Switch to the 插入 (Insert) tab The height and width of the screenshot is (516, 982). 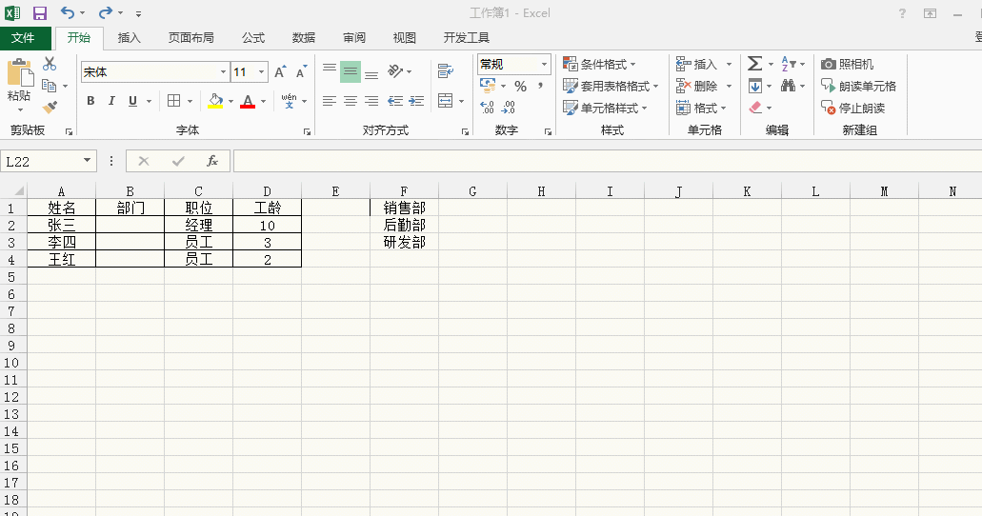tap(129, 38)
